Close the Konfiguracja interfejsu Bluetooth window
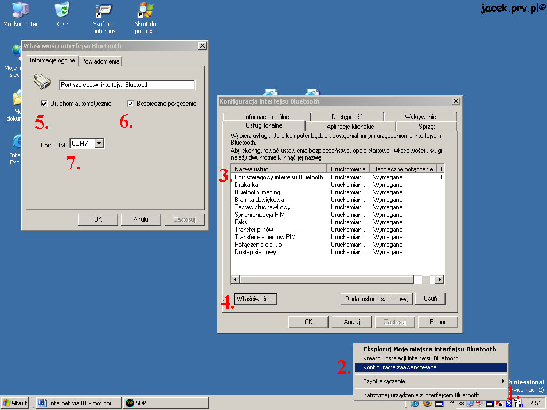This screenshot has height=410, width=547. point(456,101)
